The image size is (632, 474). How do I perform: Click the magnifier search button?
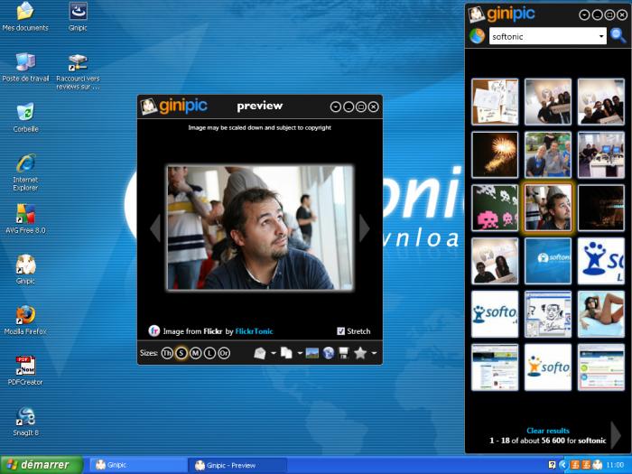click(618, 35)
